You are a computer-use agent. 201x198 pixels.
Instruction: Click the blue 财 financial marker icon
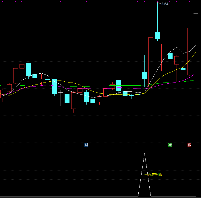[x=86, y=145]
